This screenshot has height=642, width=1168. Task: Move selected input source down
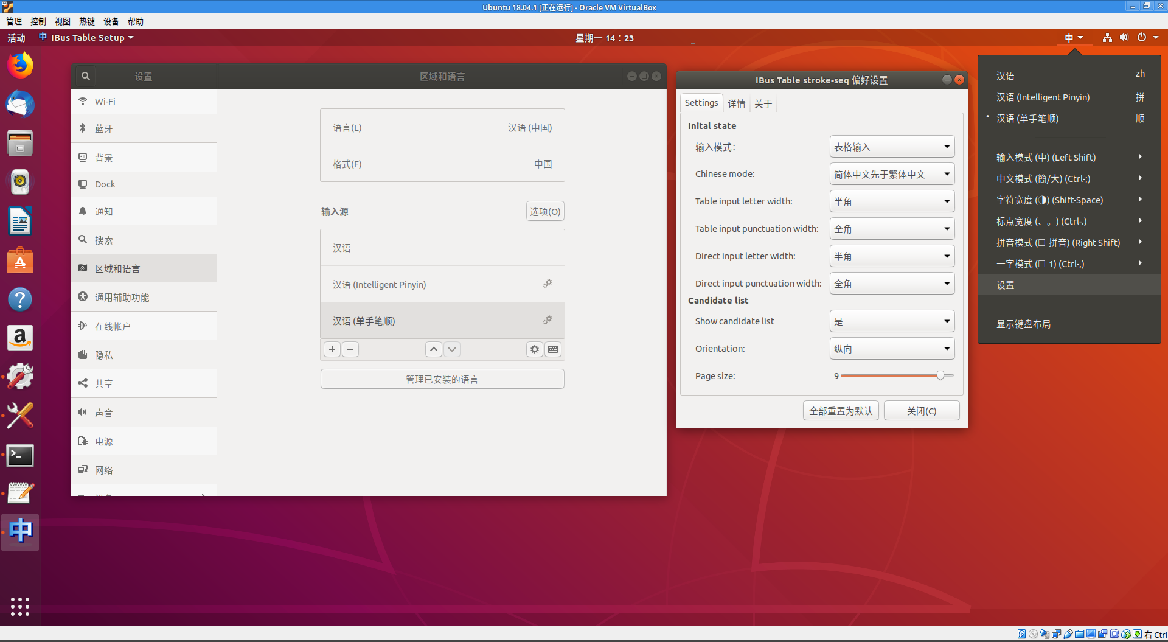click(x=452, y=349)
